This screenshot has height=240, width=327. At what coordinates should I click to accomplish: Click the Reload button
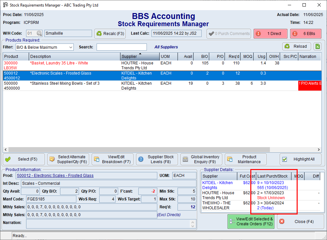click(296, 46)
